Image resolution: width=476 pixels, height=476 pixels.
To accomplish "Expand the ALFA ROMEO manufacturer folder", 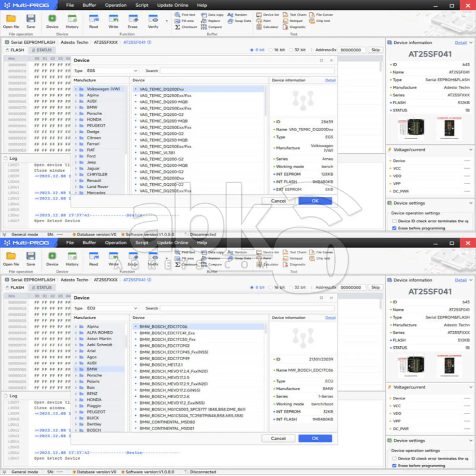I will [76, 333].
